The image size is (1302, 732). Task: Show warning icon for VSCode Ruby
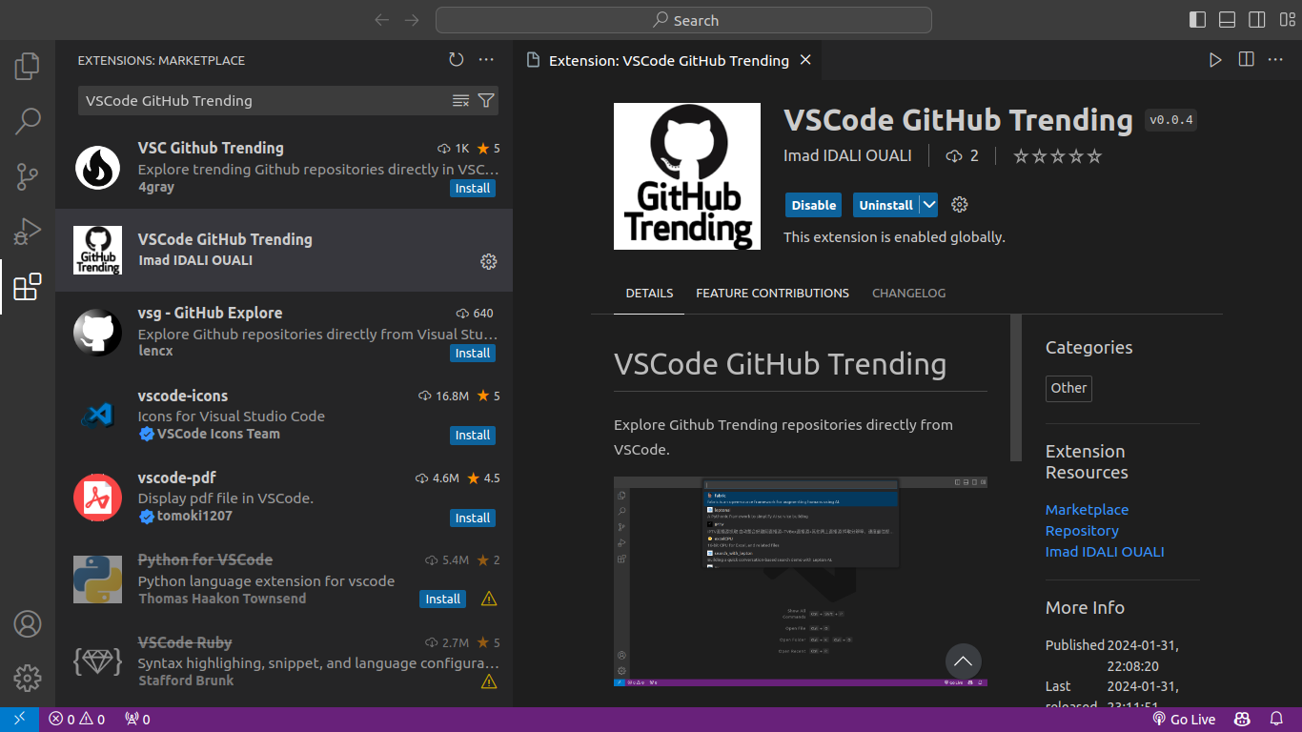tap(489, 681)
